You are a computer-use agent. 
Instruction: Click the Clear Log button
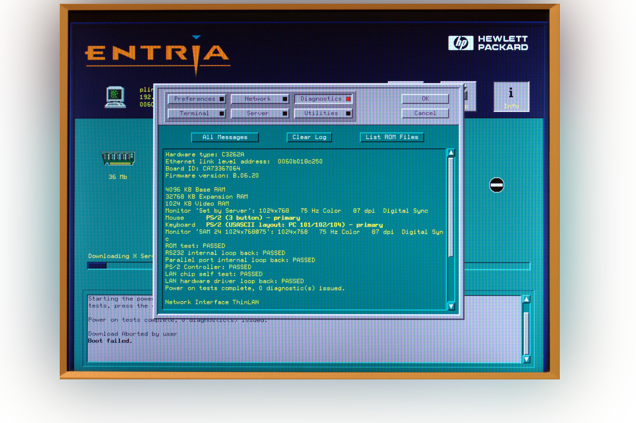click(309, 137)
